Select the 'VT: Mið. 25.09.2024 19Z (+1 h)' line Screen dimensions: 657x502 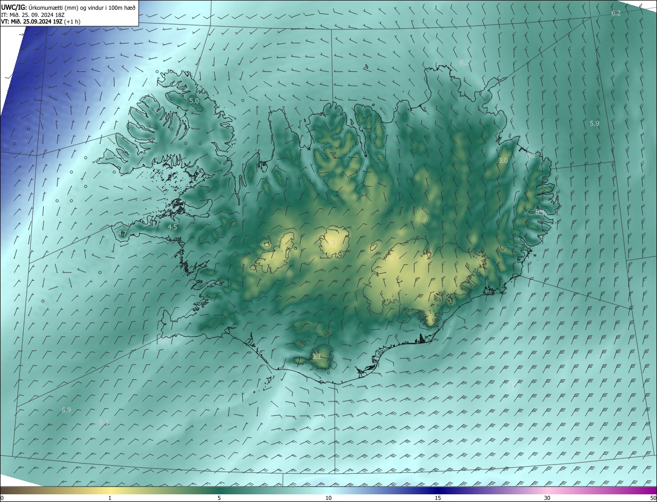41,22
